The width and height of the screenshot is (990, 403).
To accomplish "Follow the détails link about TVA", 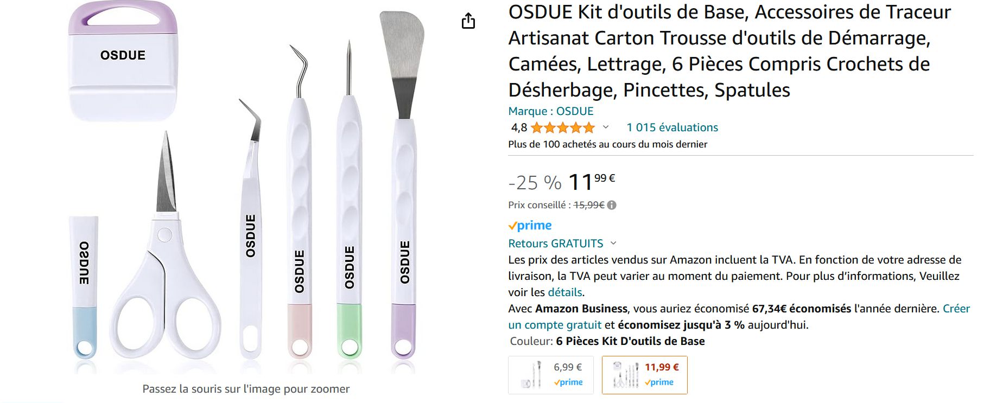I will click(x=564, y=292).
